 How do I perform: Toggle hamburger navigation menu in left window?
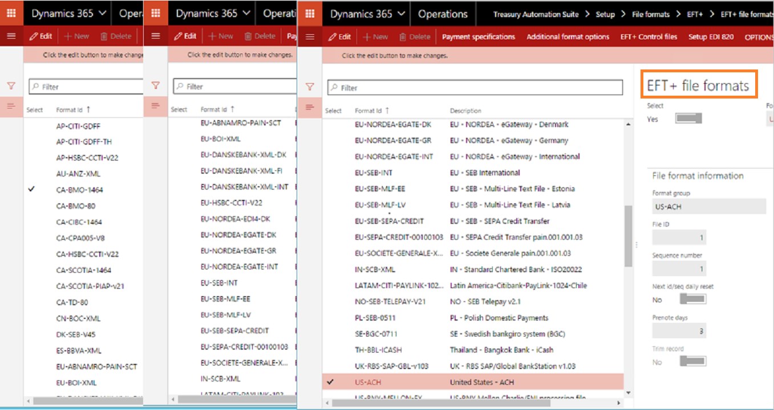tap(11, 36)
